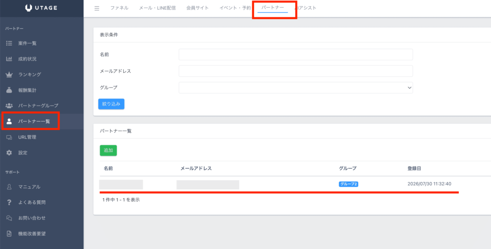Click the パートナーグループ people icon
491x249 pixels.
pos(9,106)
